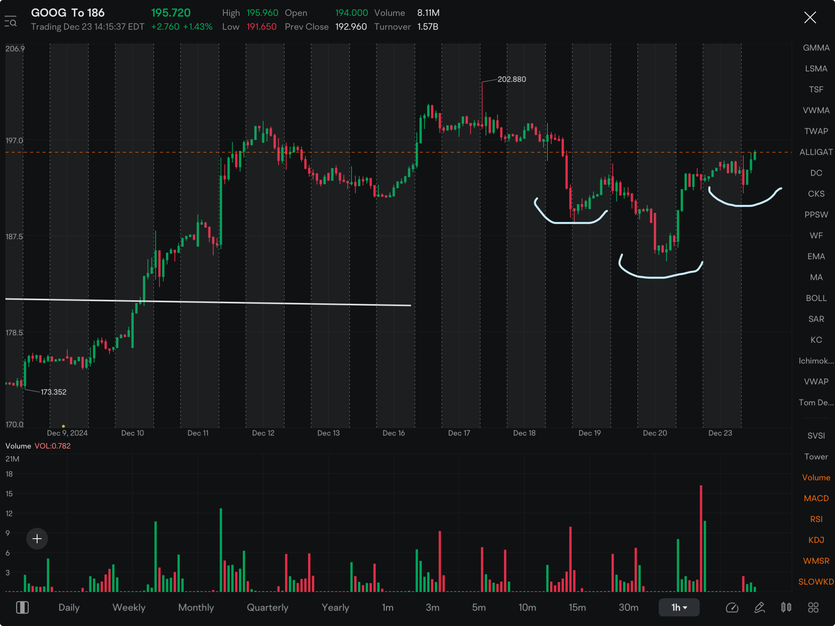Enable the VWMA indicator

pos(816,111)
